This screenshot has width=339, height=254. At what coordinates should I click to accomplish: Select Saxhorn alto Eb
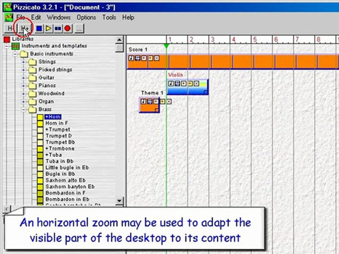tap(66, 180)
